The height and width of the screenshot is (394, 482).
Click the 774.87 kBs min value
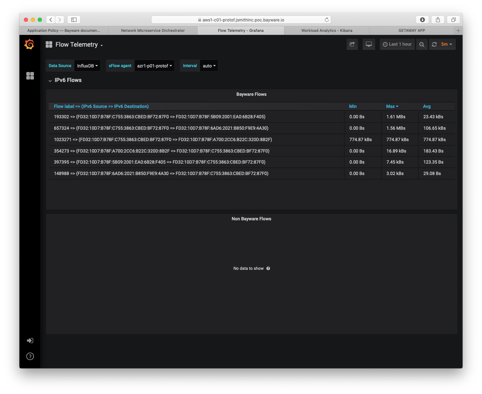click(361, 140)
